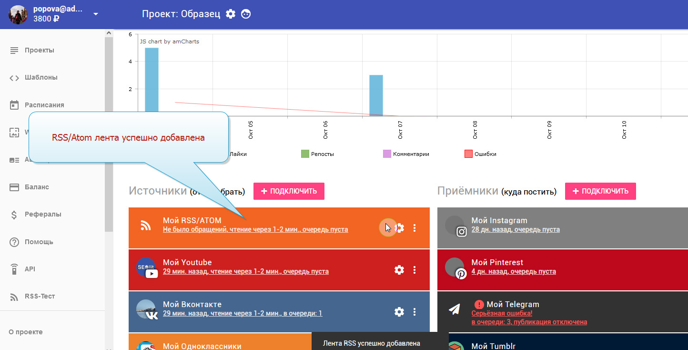
Task: Click the sidebar scroll-up arrow
Action: [109, 33]
